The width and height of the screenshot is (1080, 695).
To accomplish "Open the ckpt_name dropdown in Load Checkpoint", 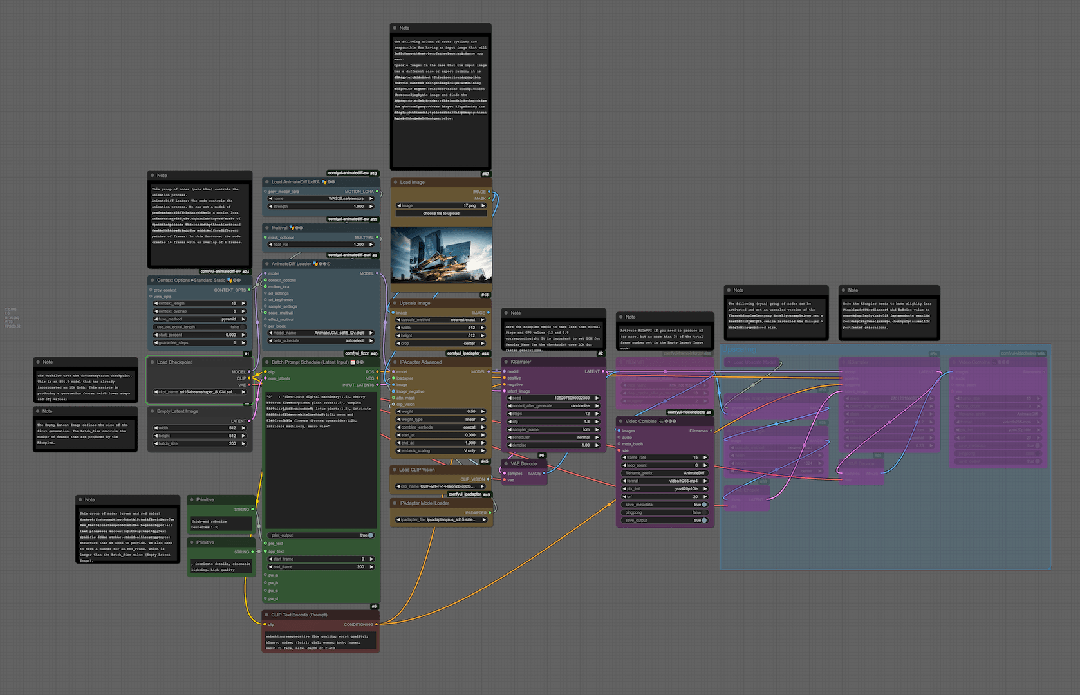I will click(200, 392).
